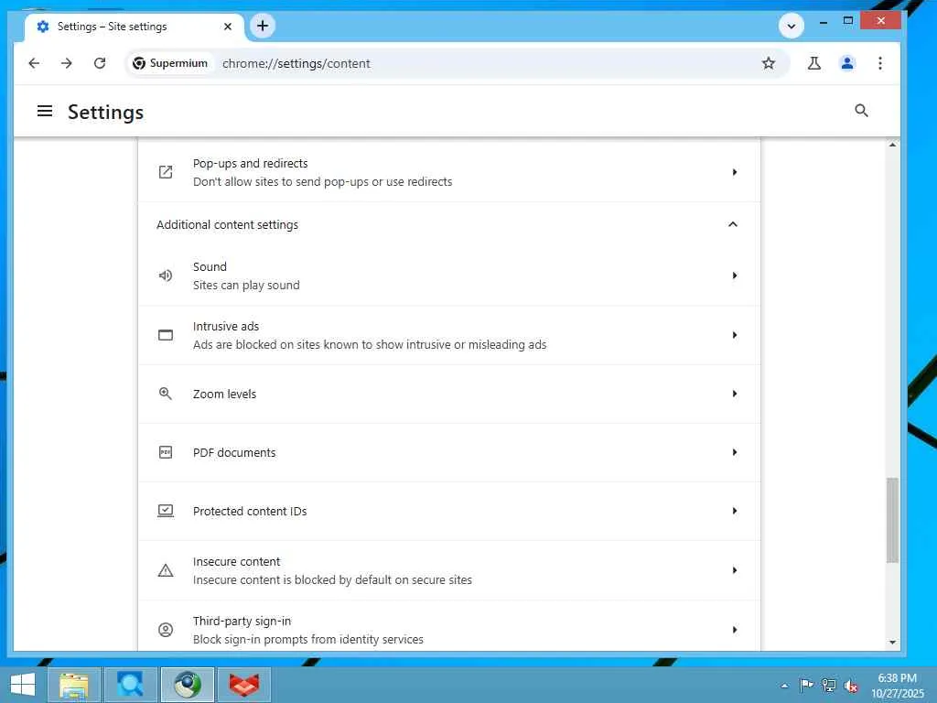Click the Sound speaker icon
Viewport: 937px width, 703px height.
tap(166, 276)
